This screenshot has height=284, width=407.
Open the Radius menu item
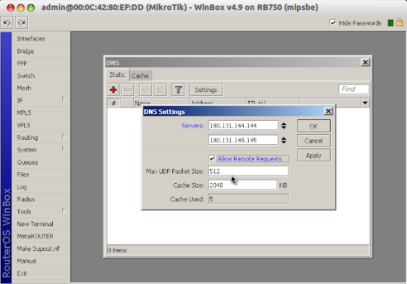click(x=41, y=199)
